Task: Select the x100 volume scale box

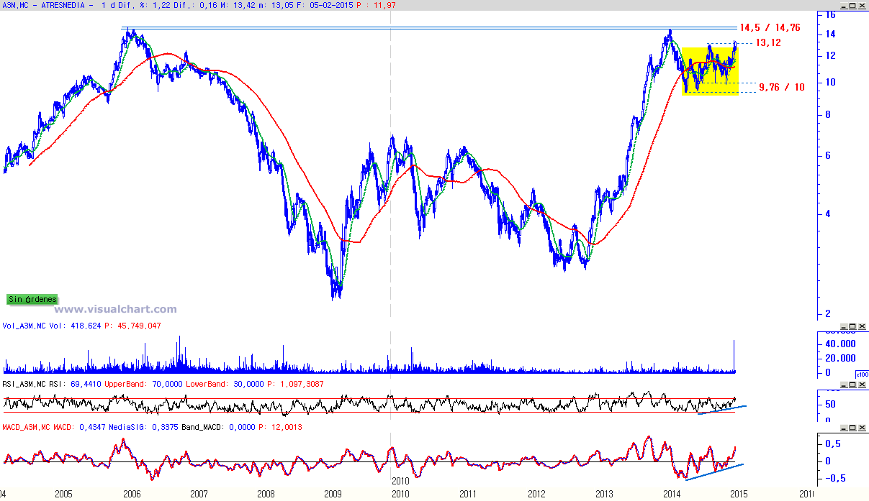Action: tap(862, 374)
